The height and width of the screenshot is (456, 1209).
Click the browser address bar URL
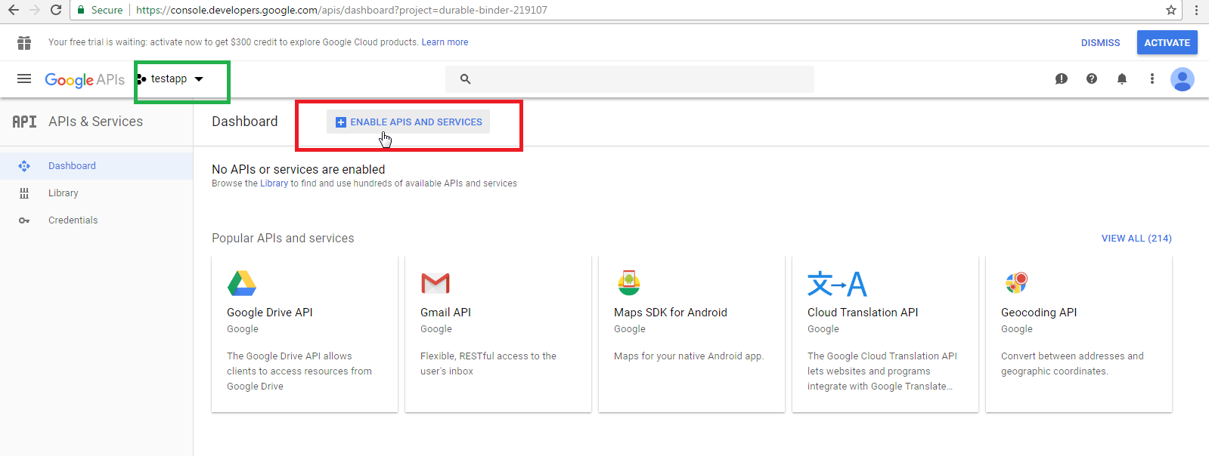[342, 10]
